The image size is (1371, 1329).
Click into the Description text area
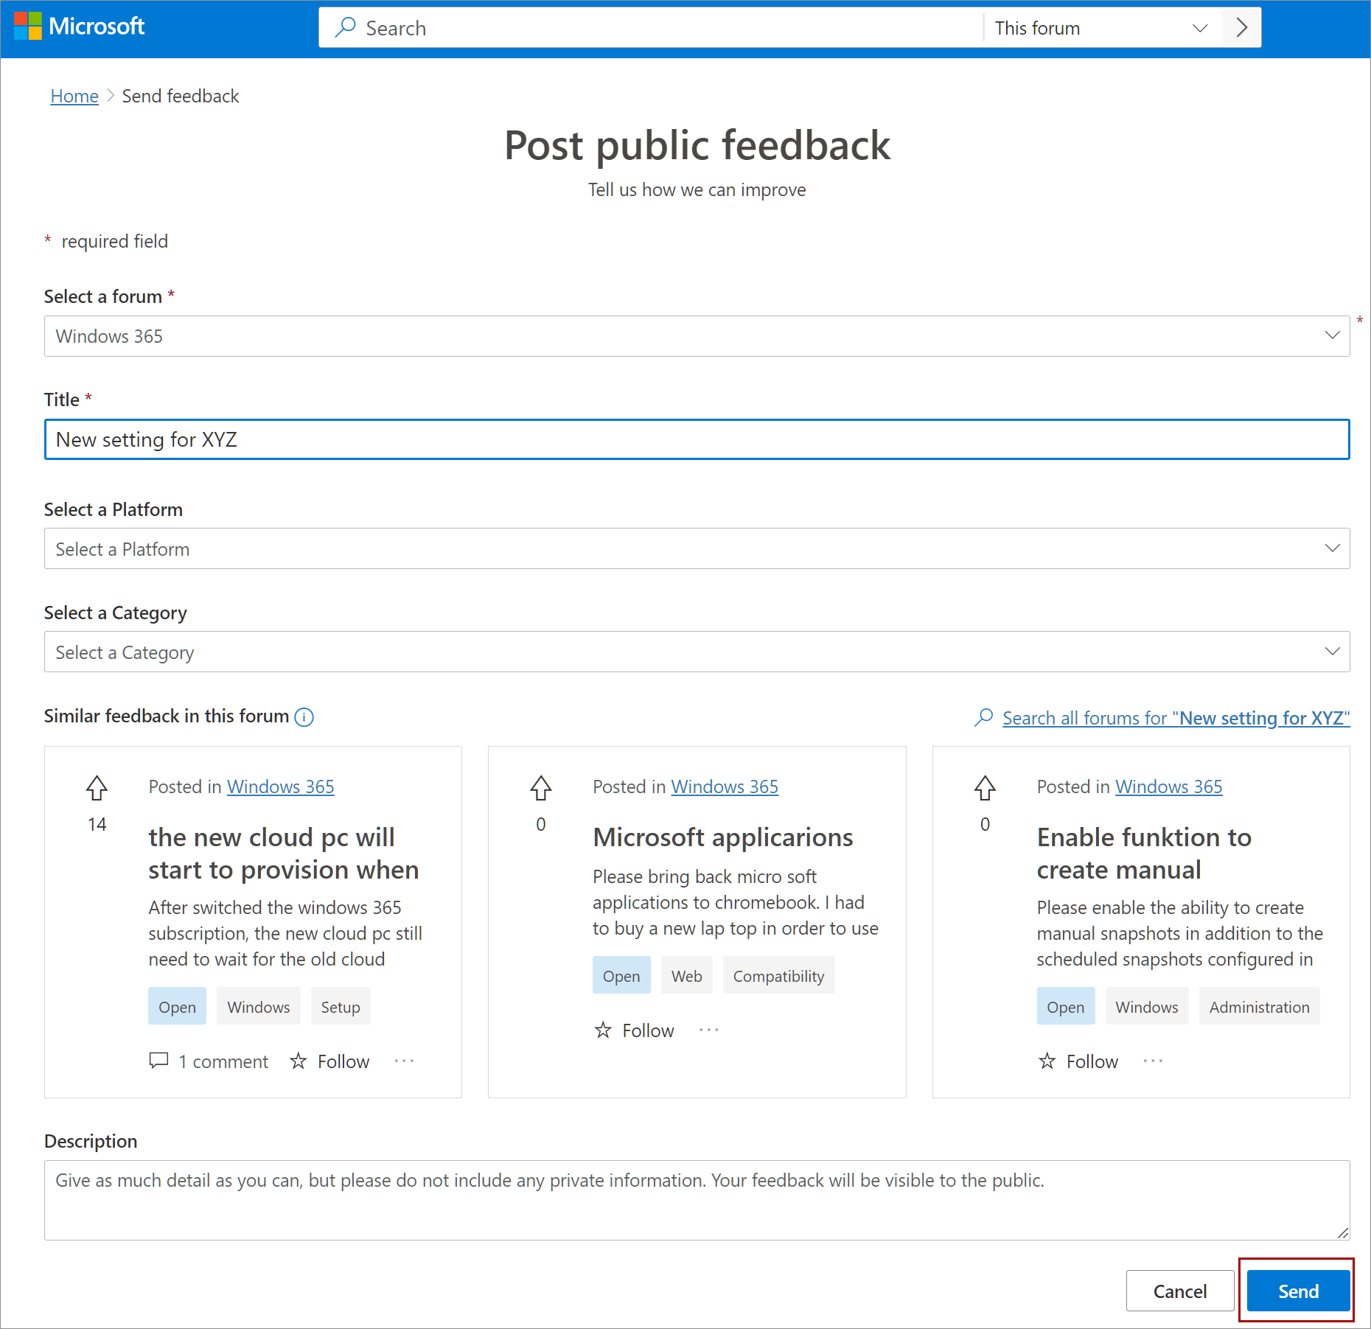[697, 1200]
